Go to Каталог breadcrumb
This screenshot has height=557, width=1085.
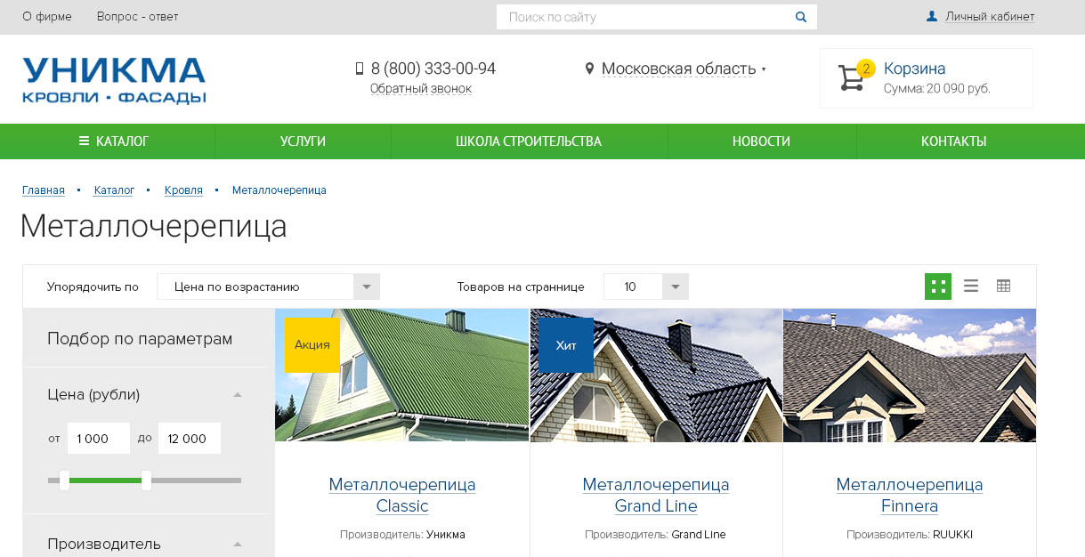point(114,190)
